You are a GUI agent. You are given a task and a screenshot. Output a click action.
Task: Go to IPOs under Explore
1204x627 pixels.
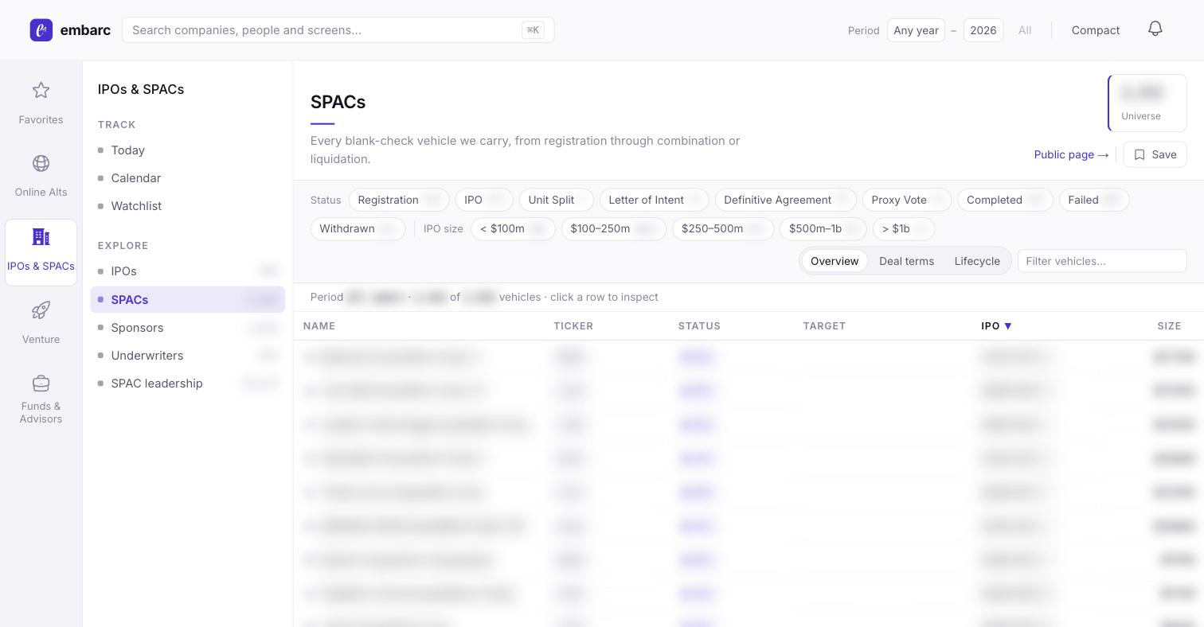[187, 271]
